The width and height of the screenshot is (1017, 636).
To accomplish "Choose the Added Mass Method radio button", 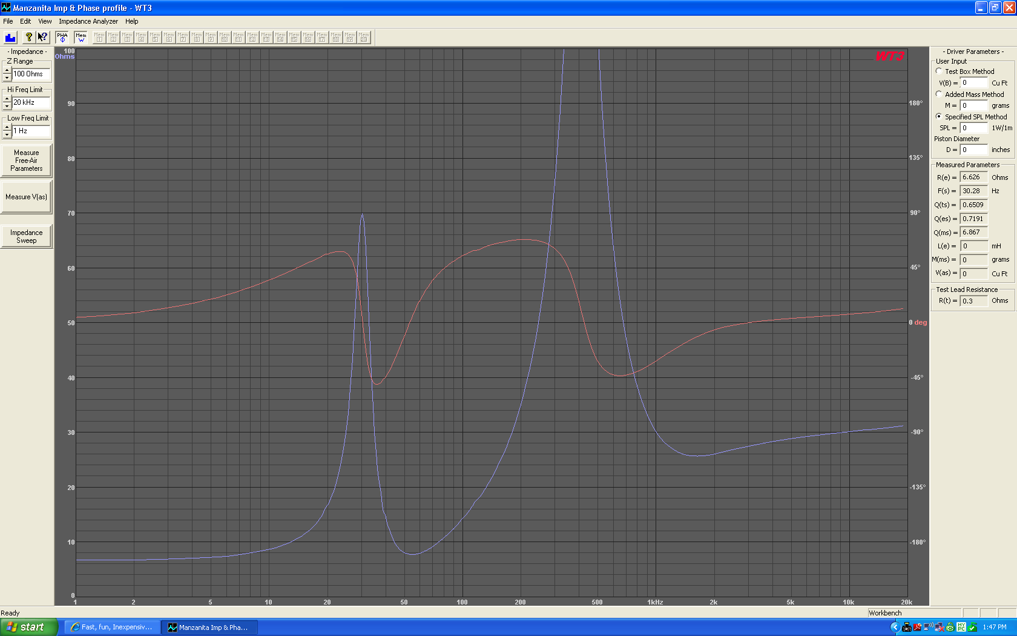I will click(939, 94).
